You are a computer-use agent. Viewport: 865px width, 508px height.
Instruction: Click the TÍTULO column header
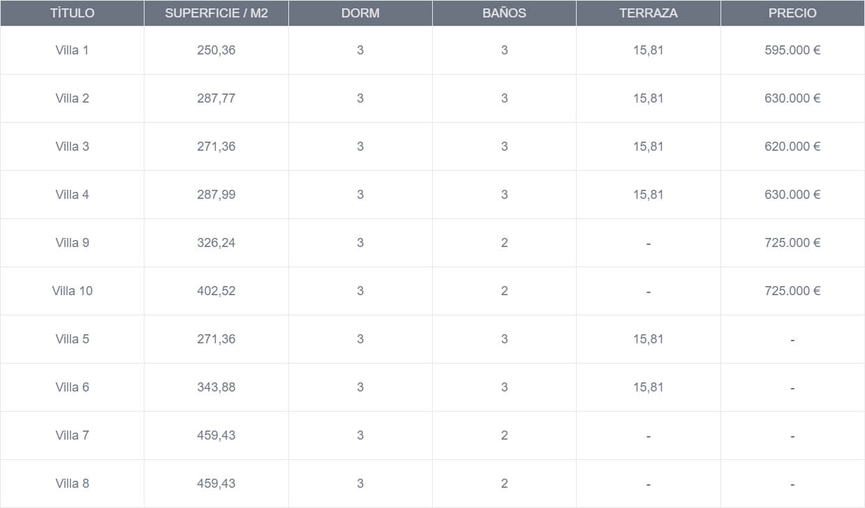tap(73, 13)
